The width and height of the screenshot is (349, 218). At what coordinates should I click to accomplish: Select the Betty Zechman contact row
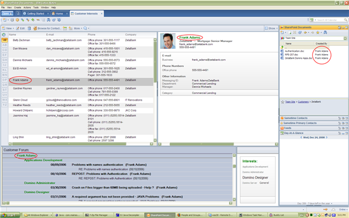[81, 42]
